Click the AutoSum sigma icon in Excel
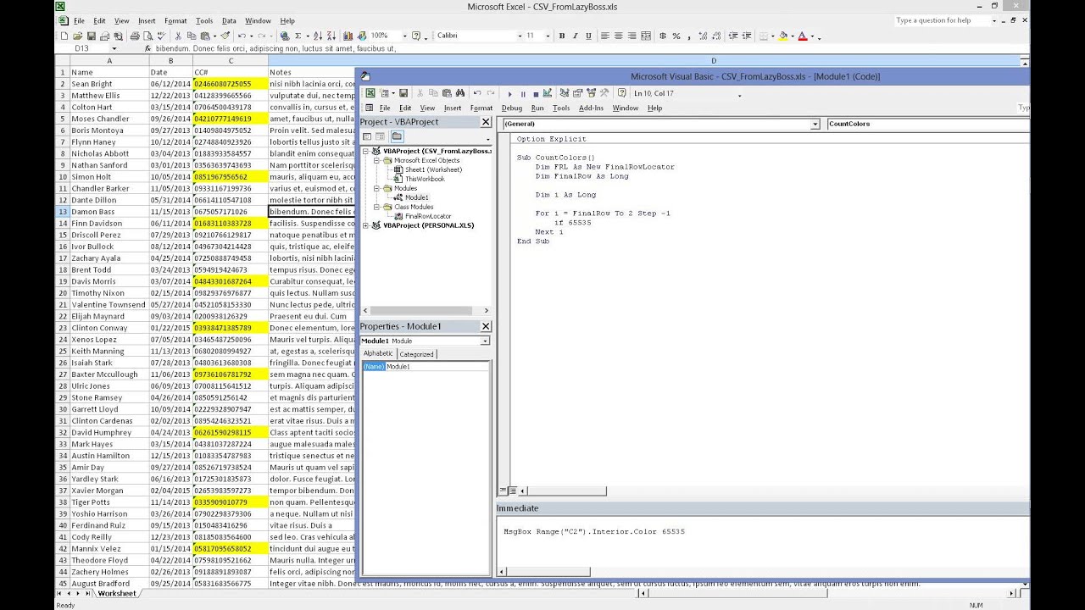The width and height of the screenshot is (1085, 610). (298, 36)
